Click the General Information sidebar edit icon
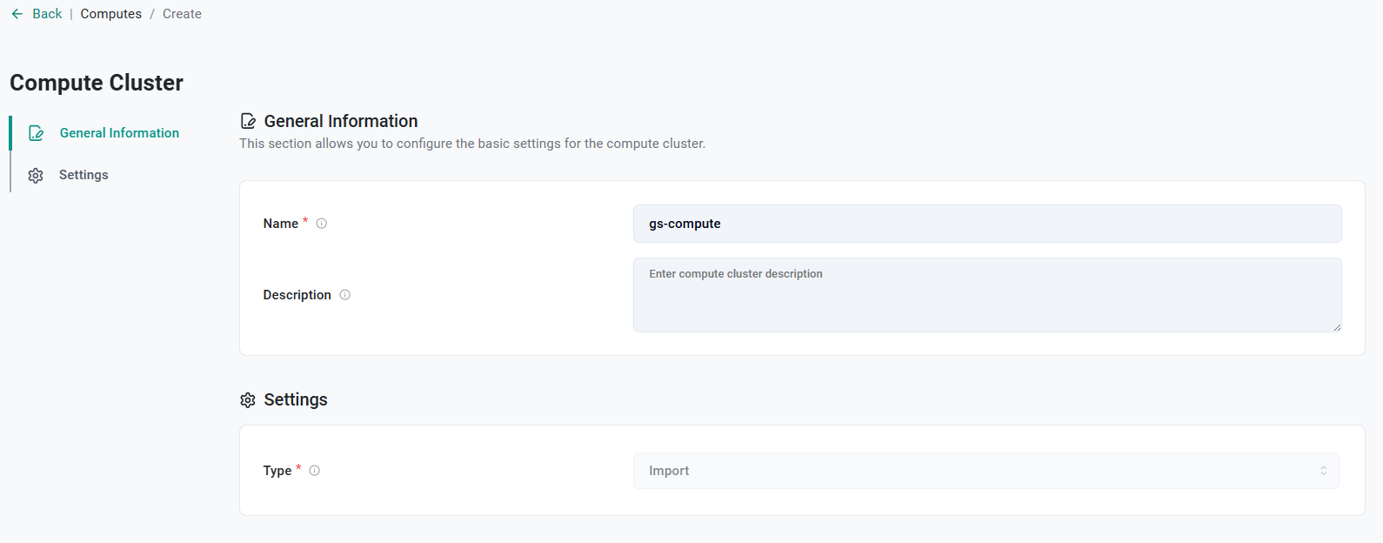Image resolution: width=1383 pixels, height=543 pixels. pyautogui.click(x=36, y=133)
